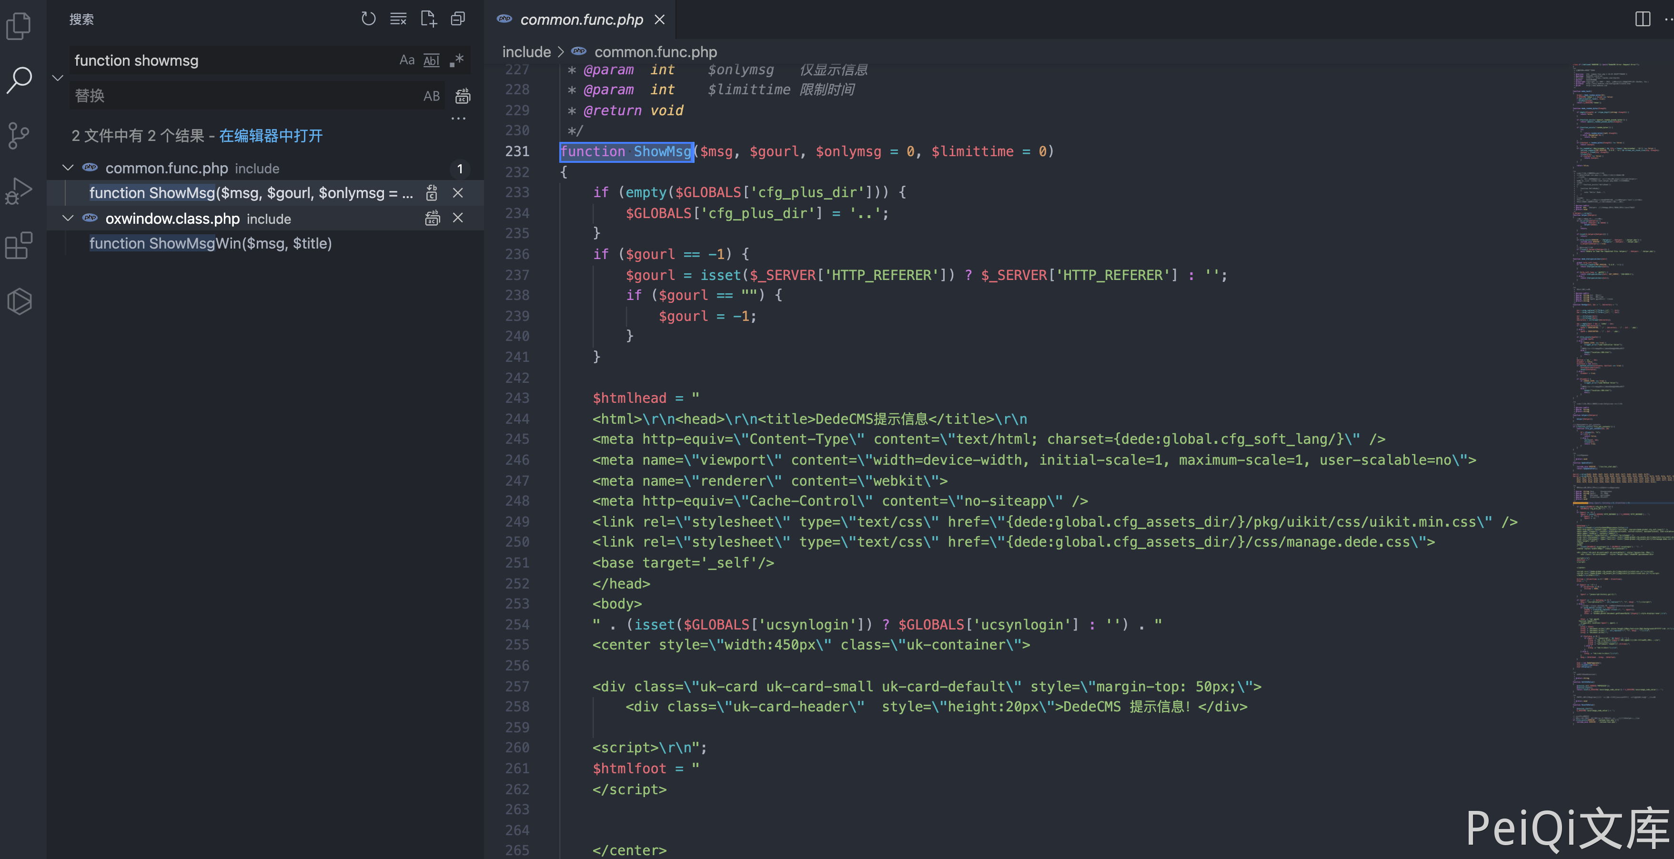Toggle Match Case option
This screenshot has width=1674, height=859.
point(407,60)
